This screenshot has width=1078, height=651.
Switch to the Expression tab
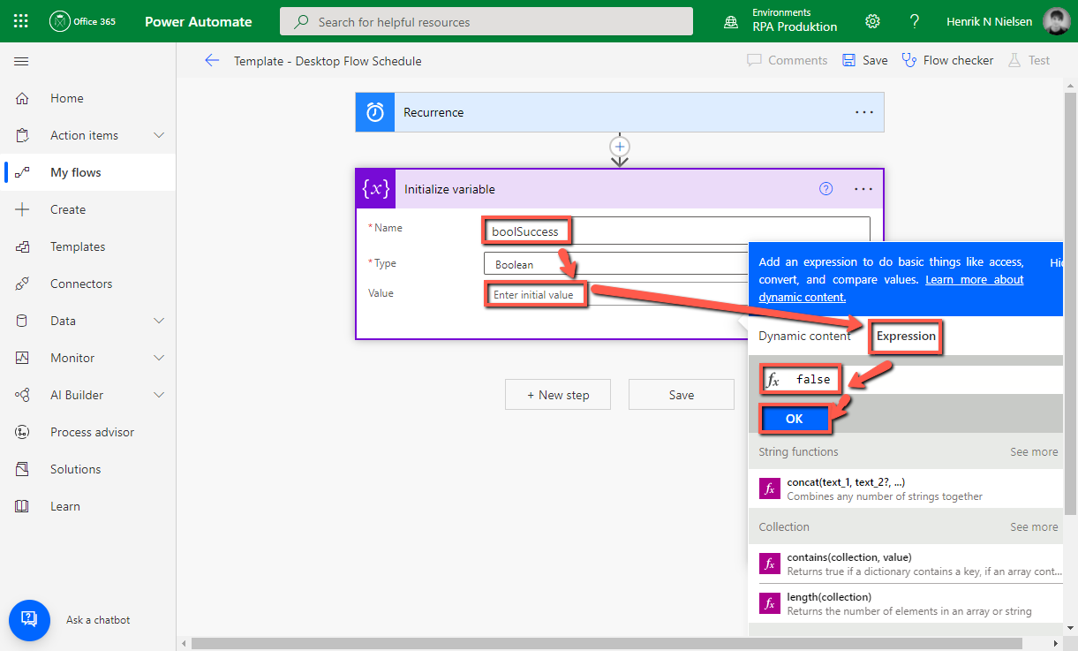[906, 336]
